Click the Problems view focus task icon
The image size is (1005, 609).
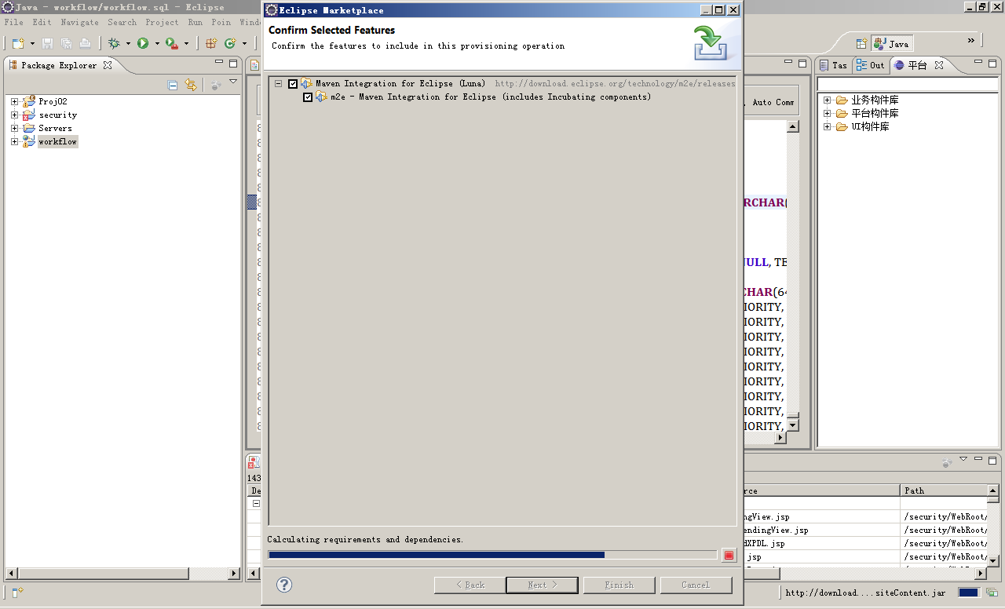point(948,462)
